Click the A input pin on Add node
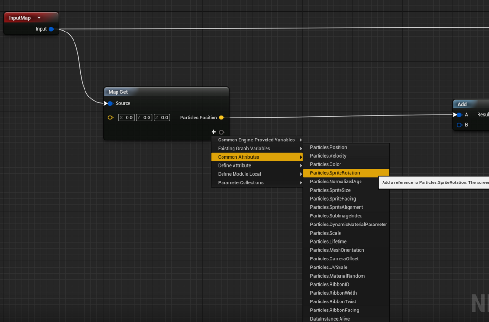 point(459,115)
